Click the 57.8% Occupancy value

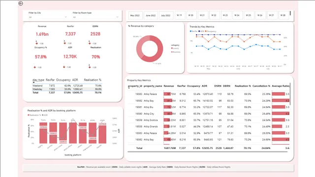tap(41, 57)
